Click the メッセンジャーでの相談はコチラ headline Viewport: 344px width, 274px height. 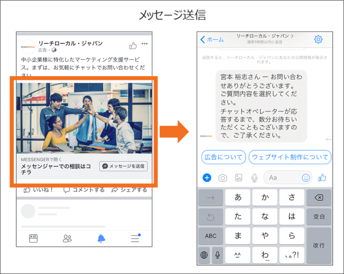[56, 169]
